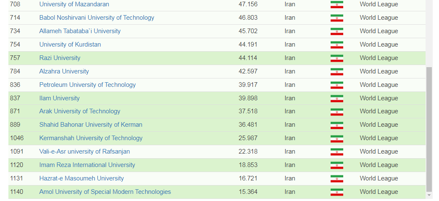Click the scrollbar down arrow
Viewport: 439px width, 201px height.
429,195
